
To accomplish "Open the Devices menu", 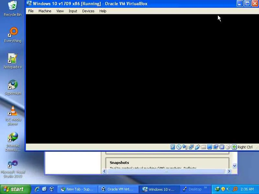I will [x=88, y=11].
